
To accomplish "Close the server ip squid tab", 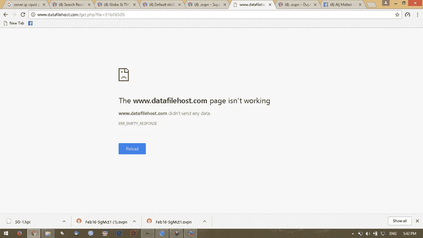I will (44, 5).
